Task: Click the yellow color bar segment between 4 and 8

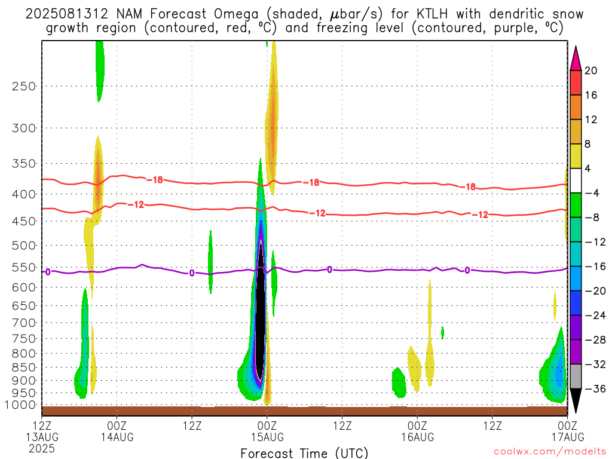Action: click(x=576, y=156)
